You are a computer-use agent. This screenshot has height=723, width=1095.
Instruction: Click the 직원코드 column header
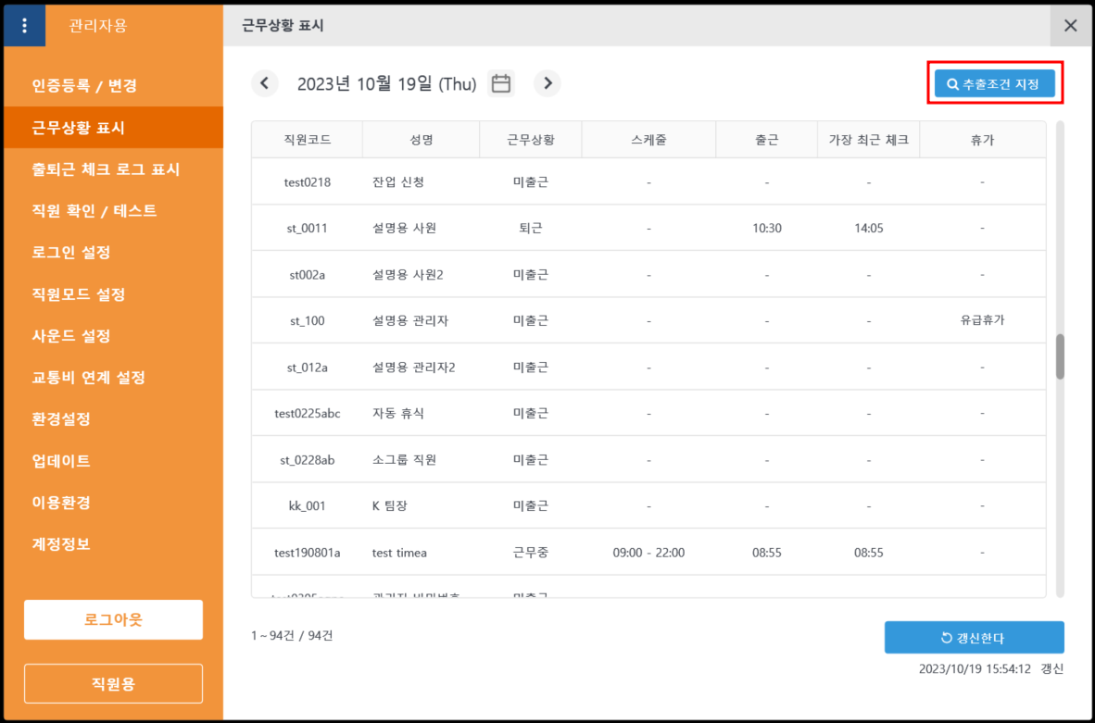308,140
